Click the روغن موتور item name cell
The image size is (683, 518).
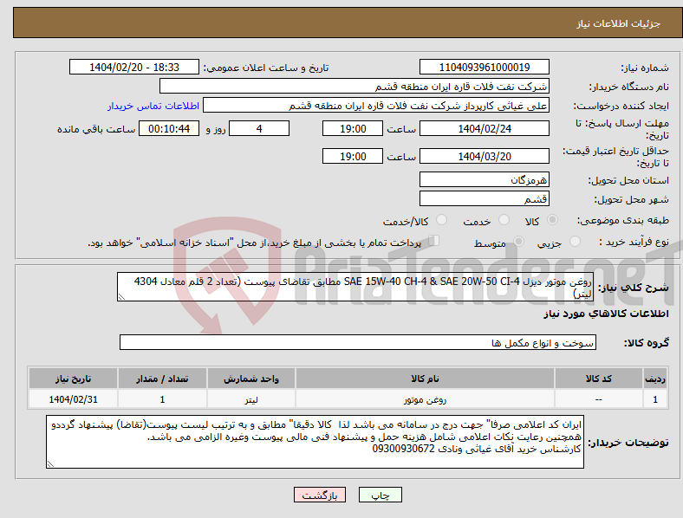425,399
